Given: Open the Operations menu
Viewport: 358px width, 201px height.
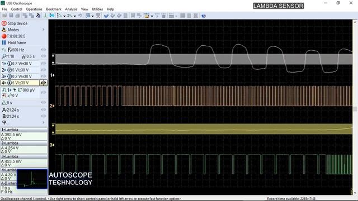Looking at the screenshot, I should click(34, 9).
